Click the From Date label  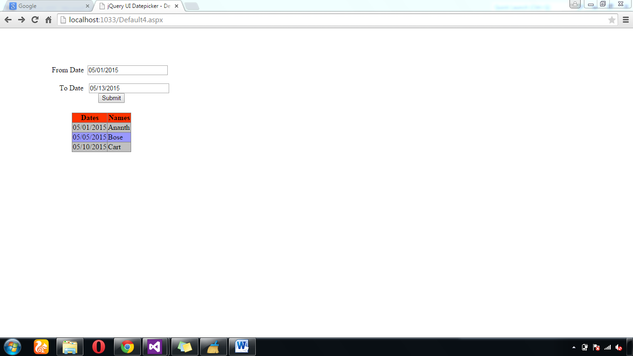(68, 70)
